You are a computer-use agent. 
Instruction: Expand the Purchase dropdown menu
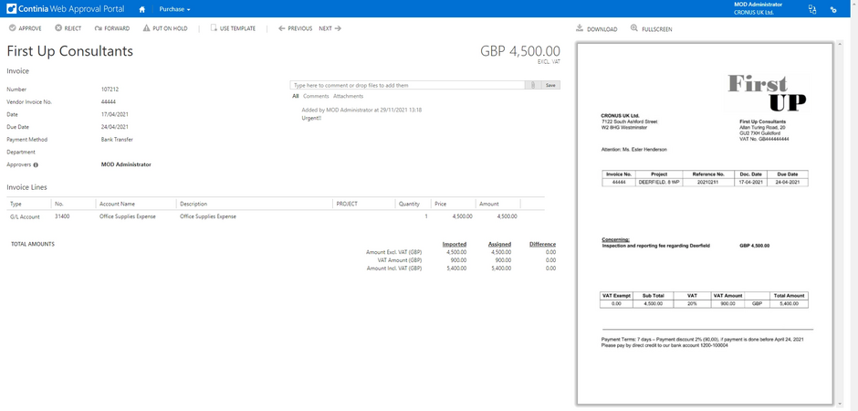[x=174, y=9]
